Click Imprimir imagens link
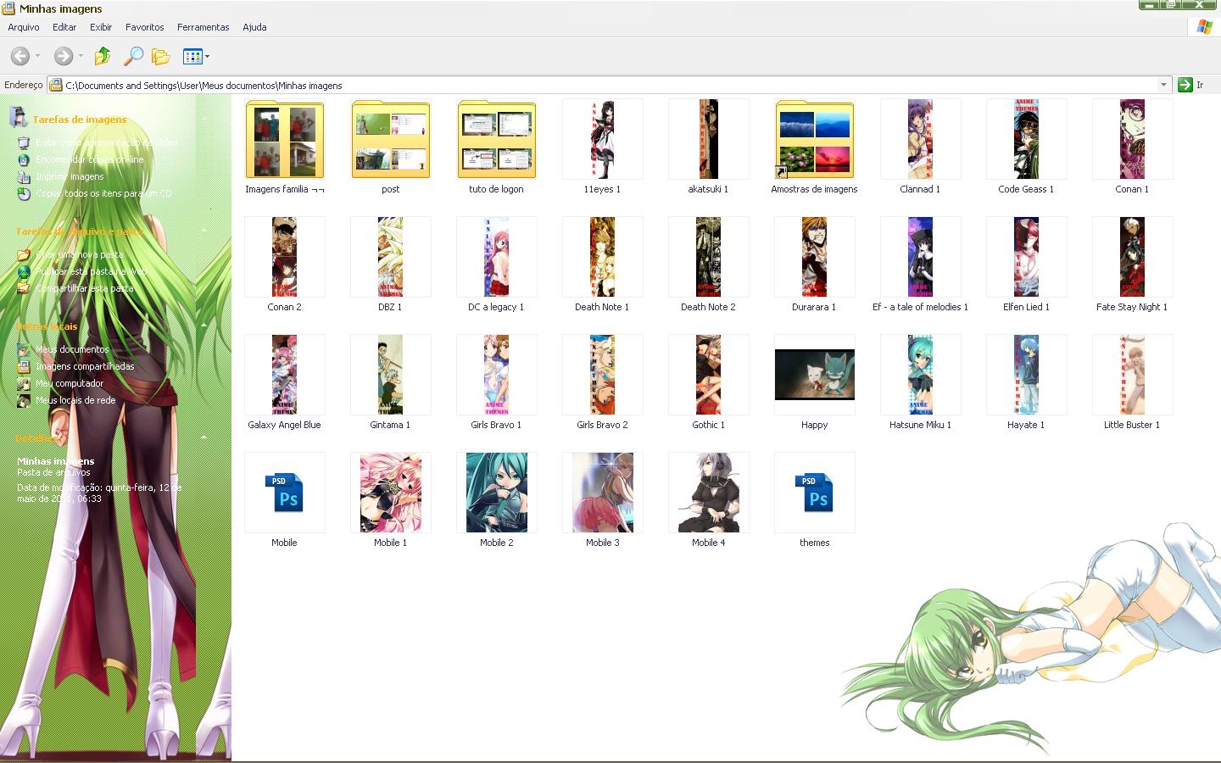 click(x=70, y=176)
